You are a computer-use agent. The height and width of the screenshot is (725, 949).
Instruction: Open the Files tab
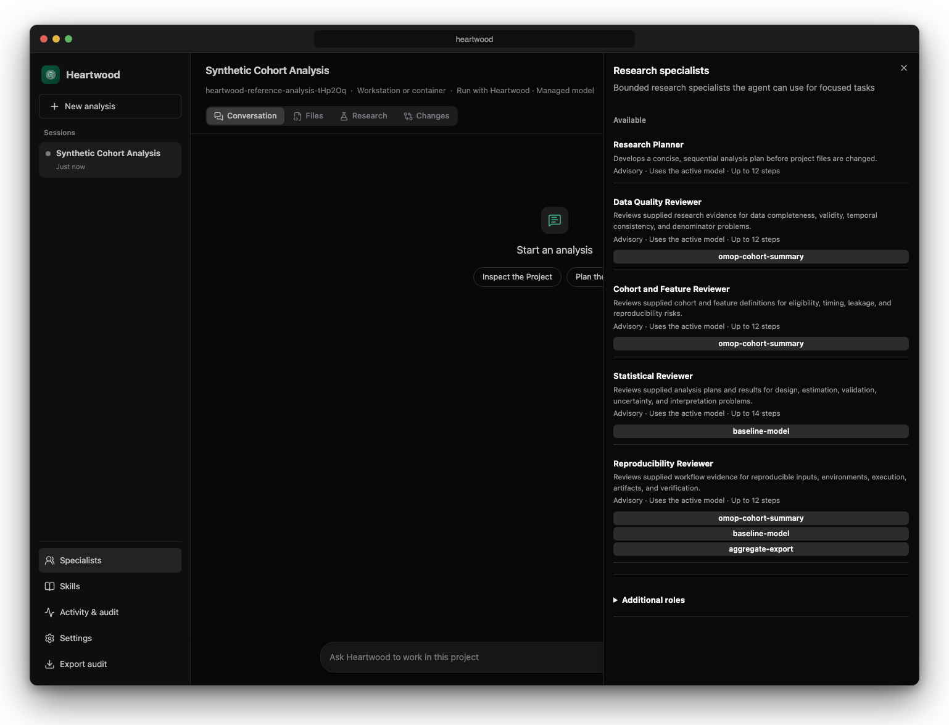(x=309, y=116)
